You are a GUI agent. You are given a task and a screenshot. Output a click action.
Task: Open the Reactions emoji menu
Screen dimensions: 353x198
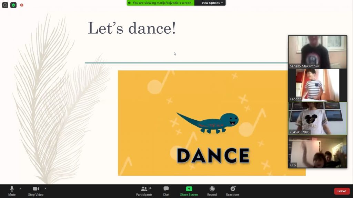click(233, 189)
